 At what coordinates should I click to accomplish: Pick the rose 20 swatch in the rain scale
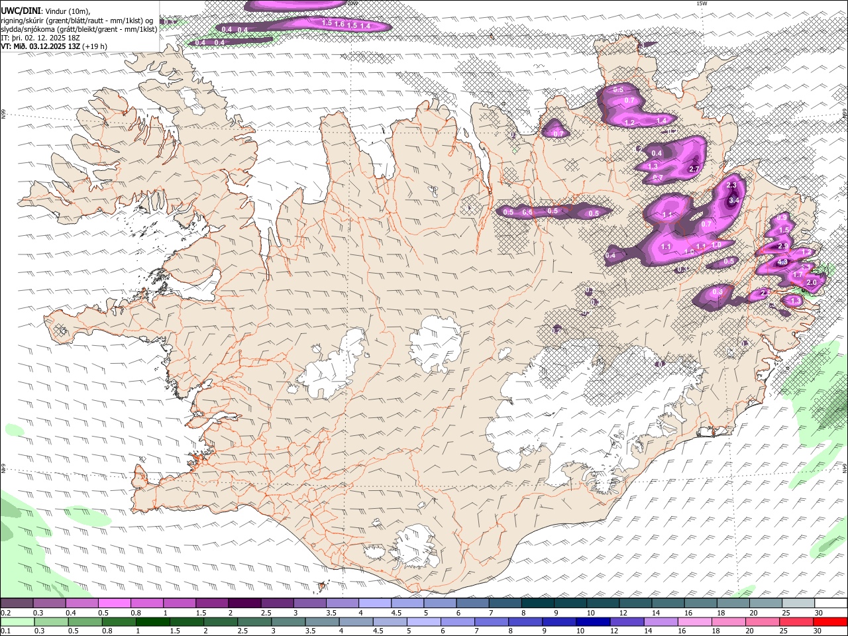[761, 621]
